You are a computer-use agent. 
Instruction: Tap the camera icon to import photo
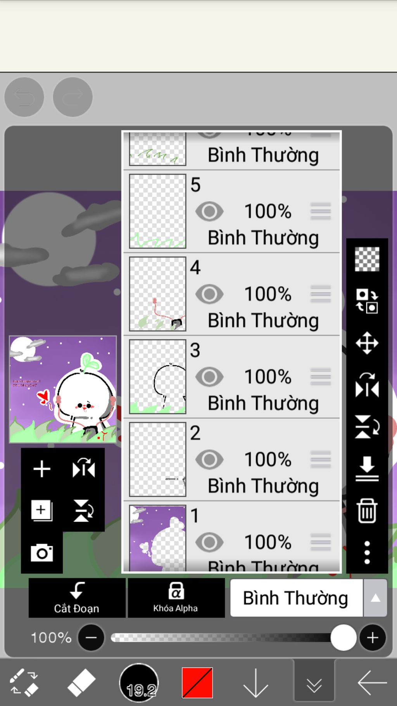click(42, 552)
